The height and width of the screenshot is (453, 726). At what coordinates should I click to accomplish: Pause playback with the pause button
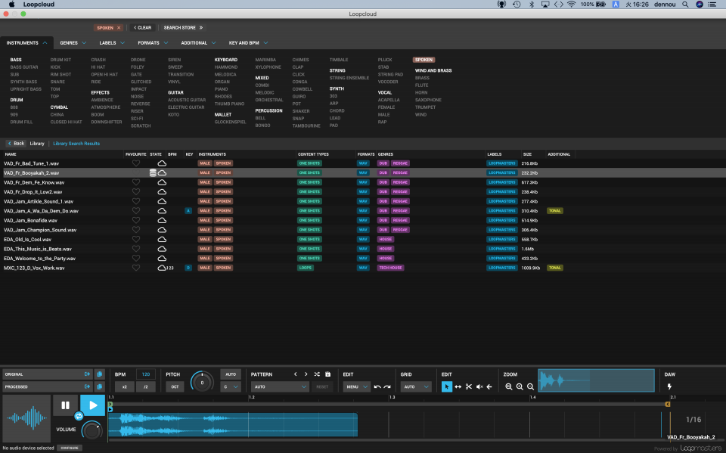65,405
